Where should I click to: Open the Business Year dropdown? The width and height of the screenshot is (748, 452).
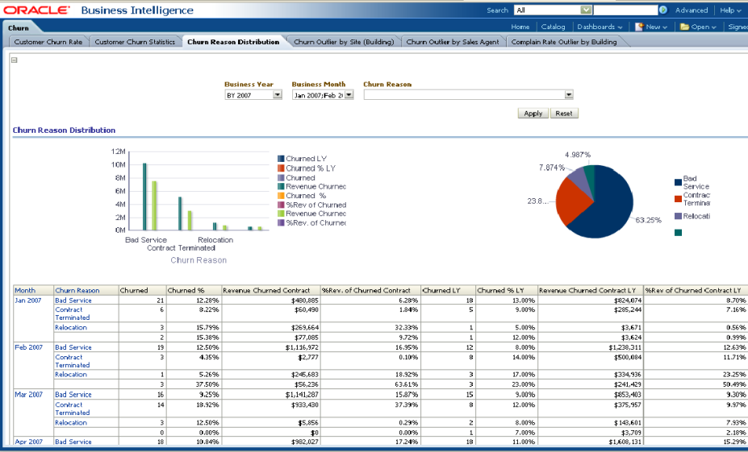[277, 95]
